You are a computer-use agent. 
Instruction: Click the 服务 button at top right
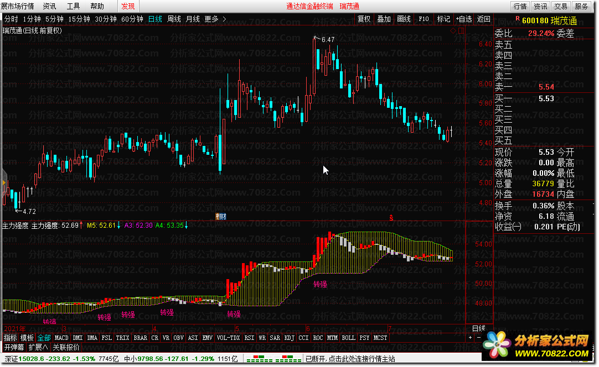click(581, 6)
